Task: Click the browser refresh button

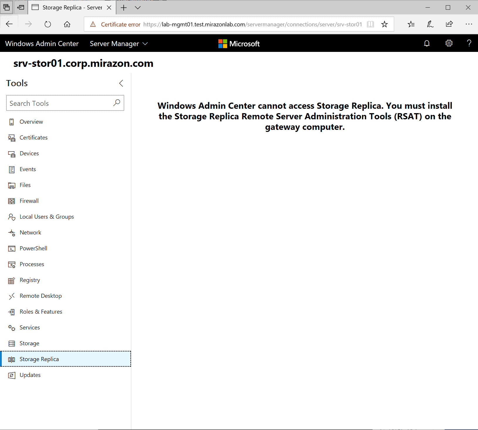Action: point(48,24)
